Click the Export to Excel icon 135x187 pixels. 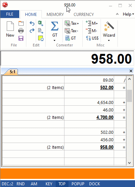point(40,23)
